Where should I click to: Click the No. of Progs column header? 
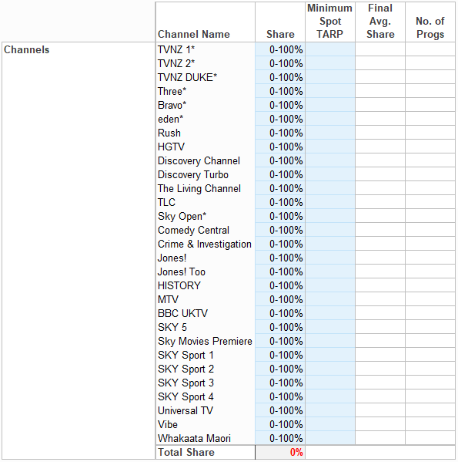click(430, 22)
